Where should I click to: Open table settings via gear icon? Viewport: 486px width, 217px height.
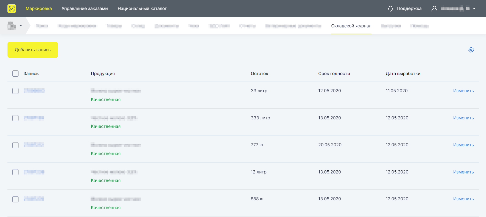point(471,50)
